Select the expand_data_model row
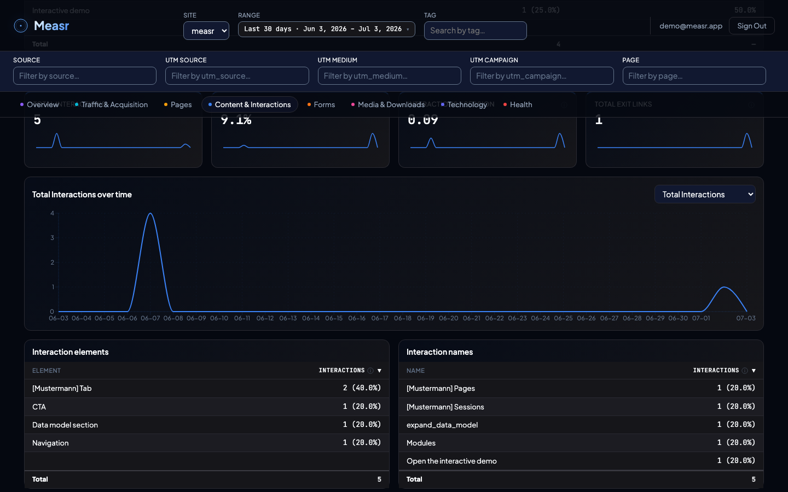This screenshot has height=492, width=788. 581,425
